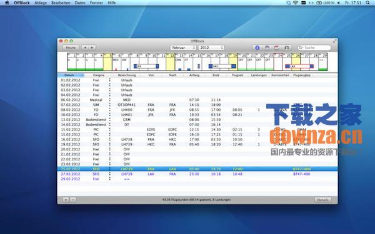Select the 10.02.2012 LH401 row
This screenshot has width=375, height=234.
pyautogui.click(x=197, y=115)
